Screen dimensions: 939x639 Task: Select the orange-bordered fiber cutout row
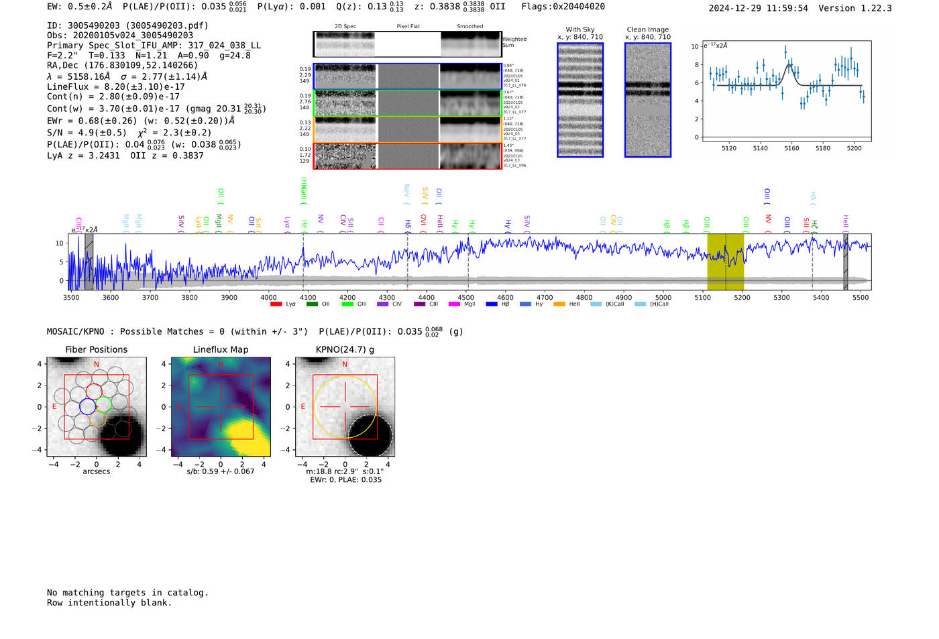pos(407,129)
